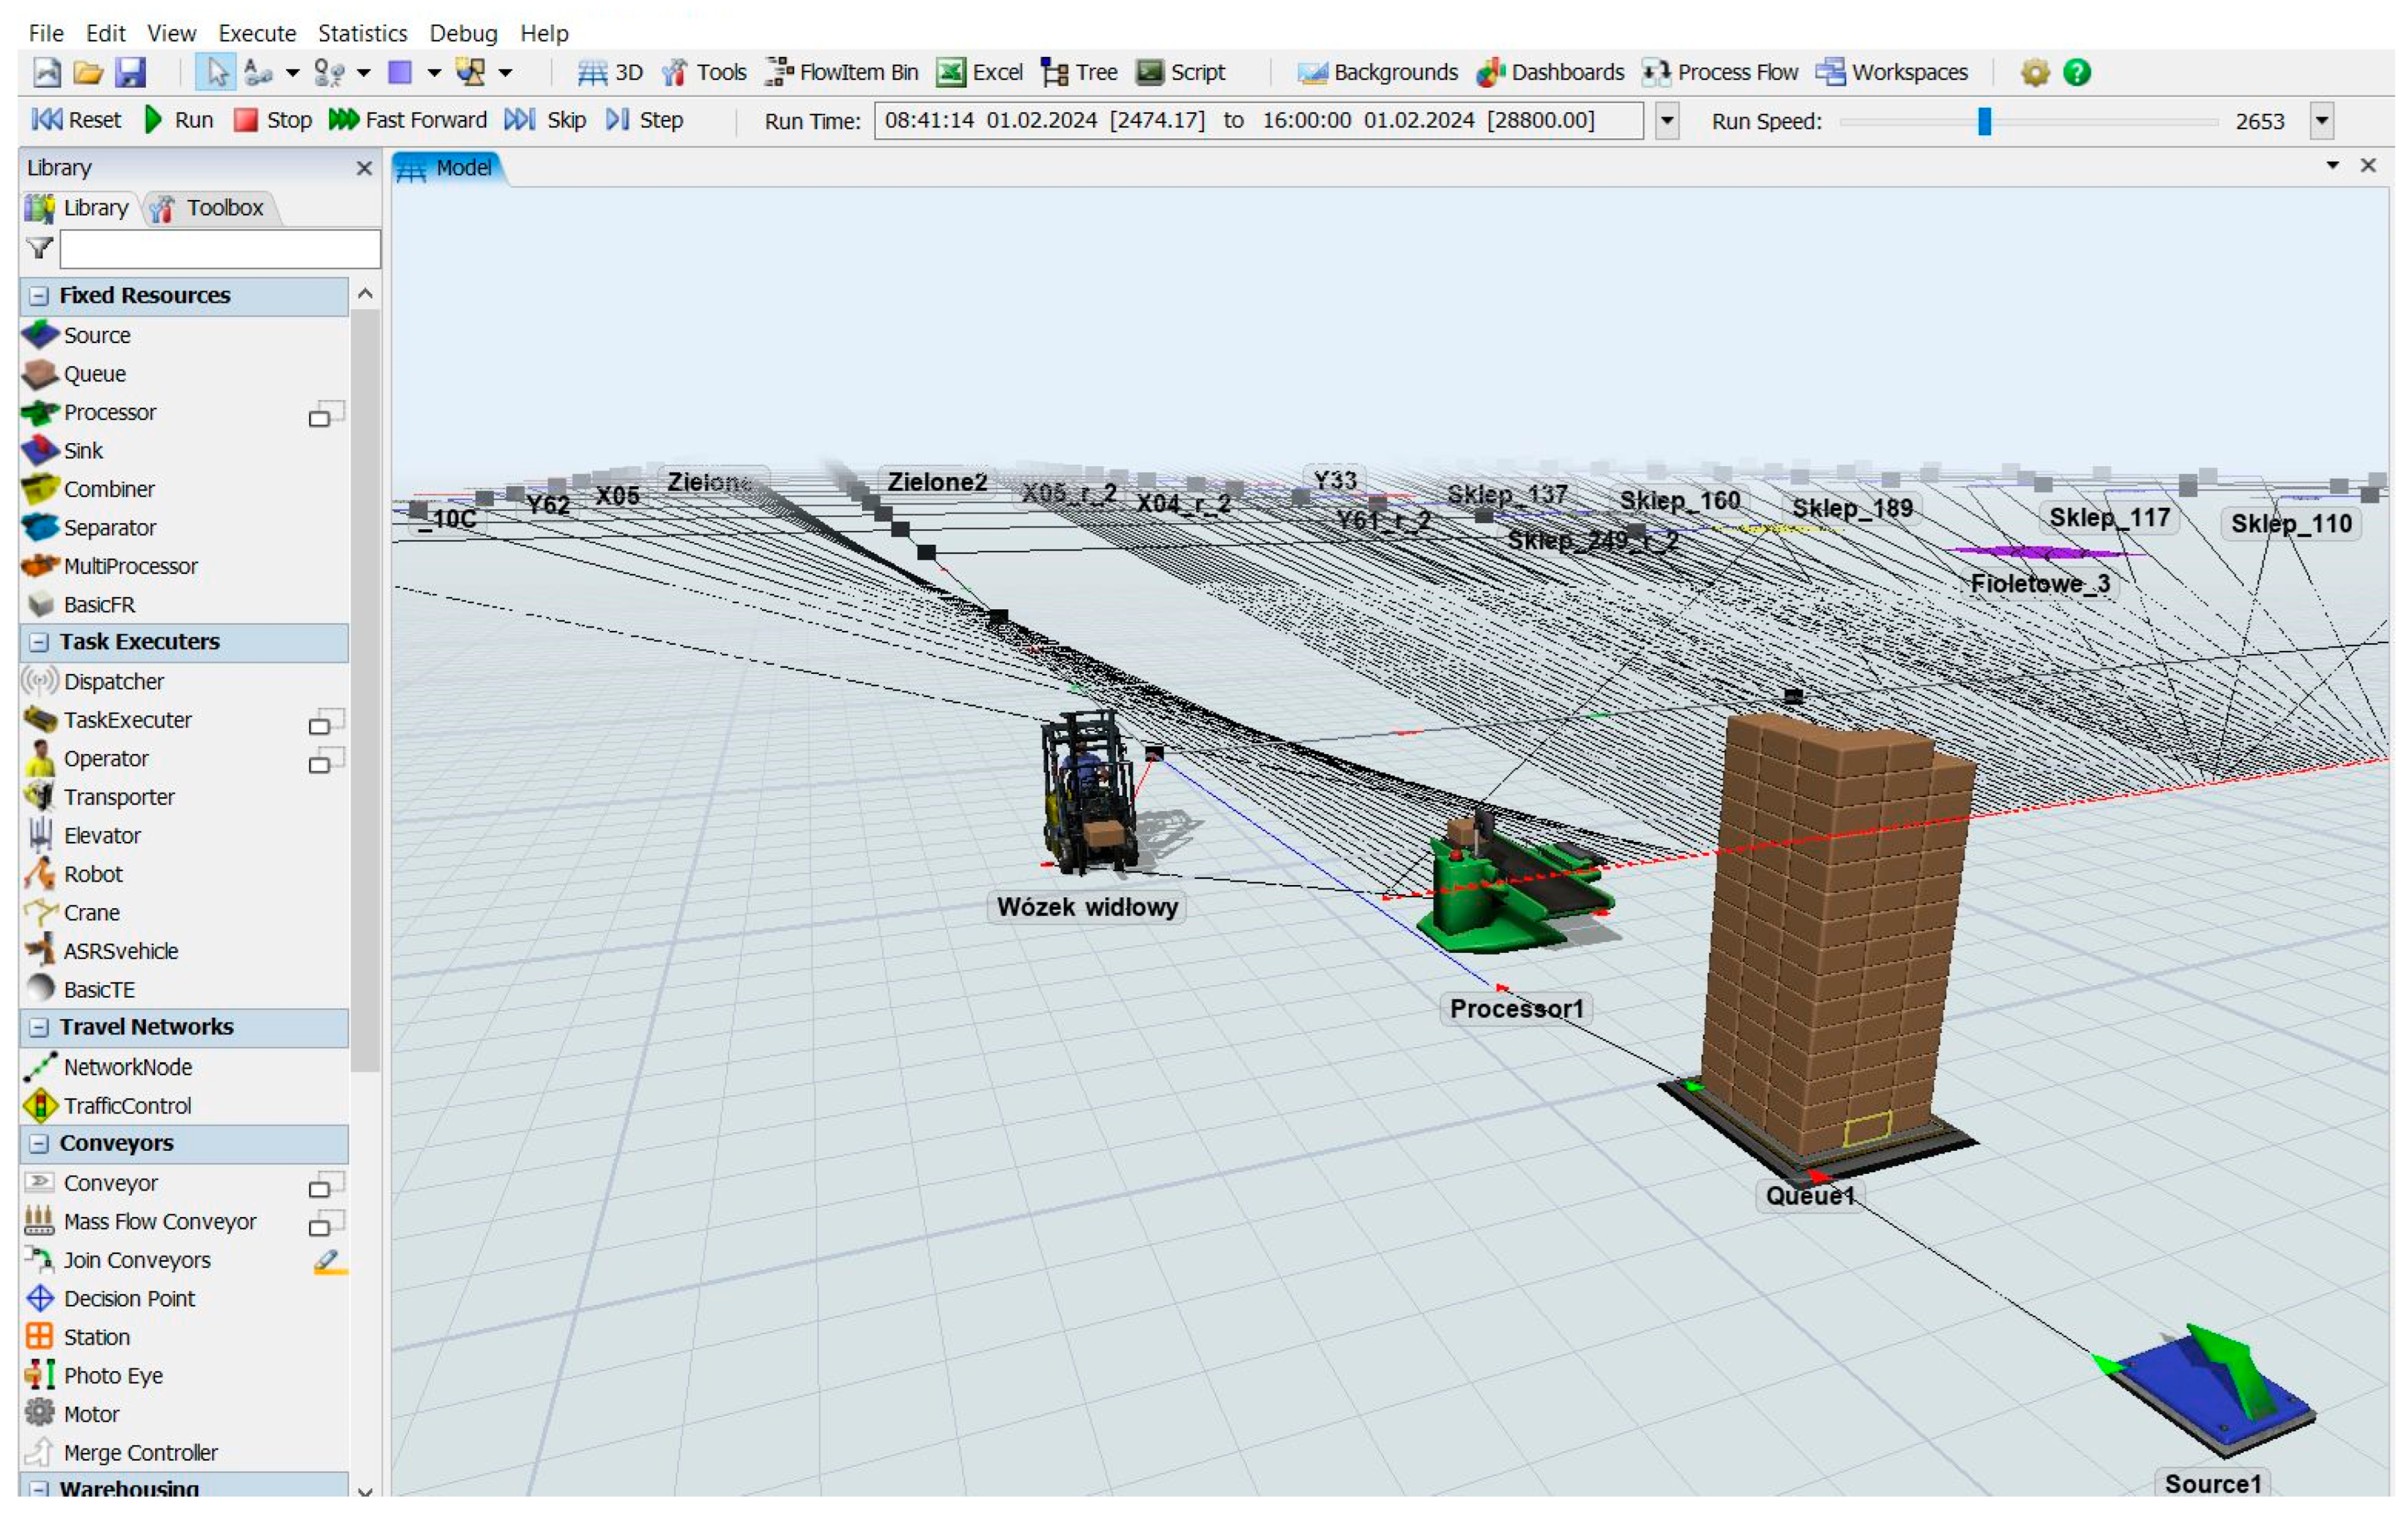Collapse the Conveyors library section
2408x1517 pixels.
(39, 1143)
